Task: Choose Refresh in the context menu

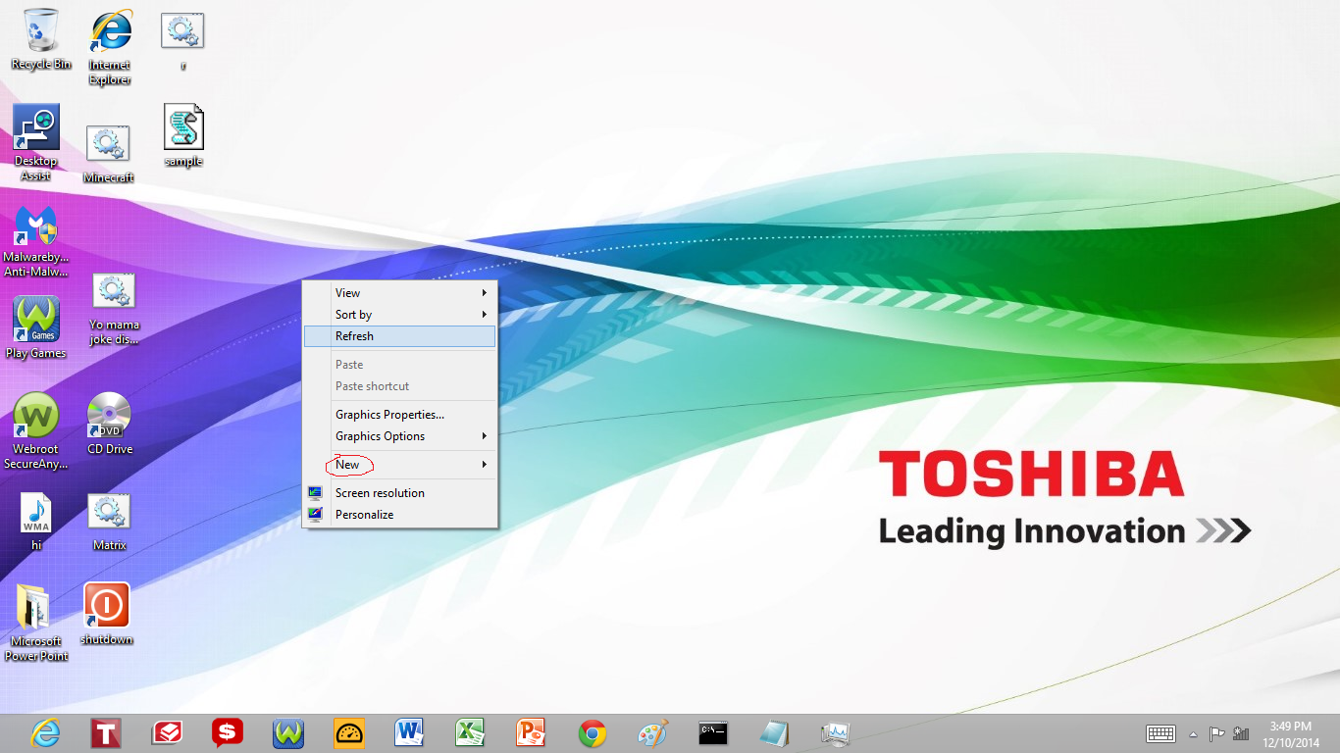Action: click(x=400, y=336)
